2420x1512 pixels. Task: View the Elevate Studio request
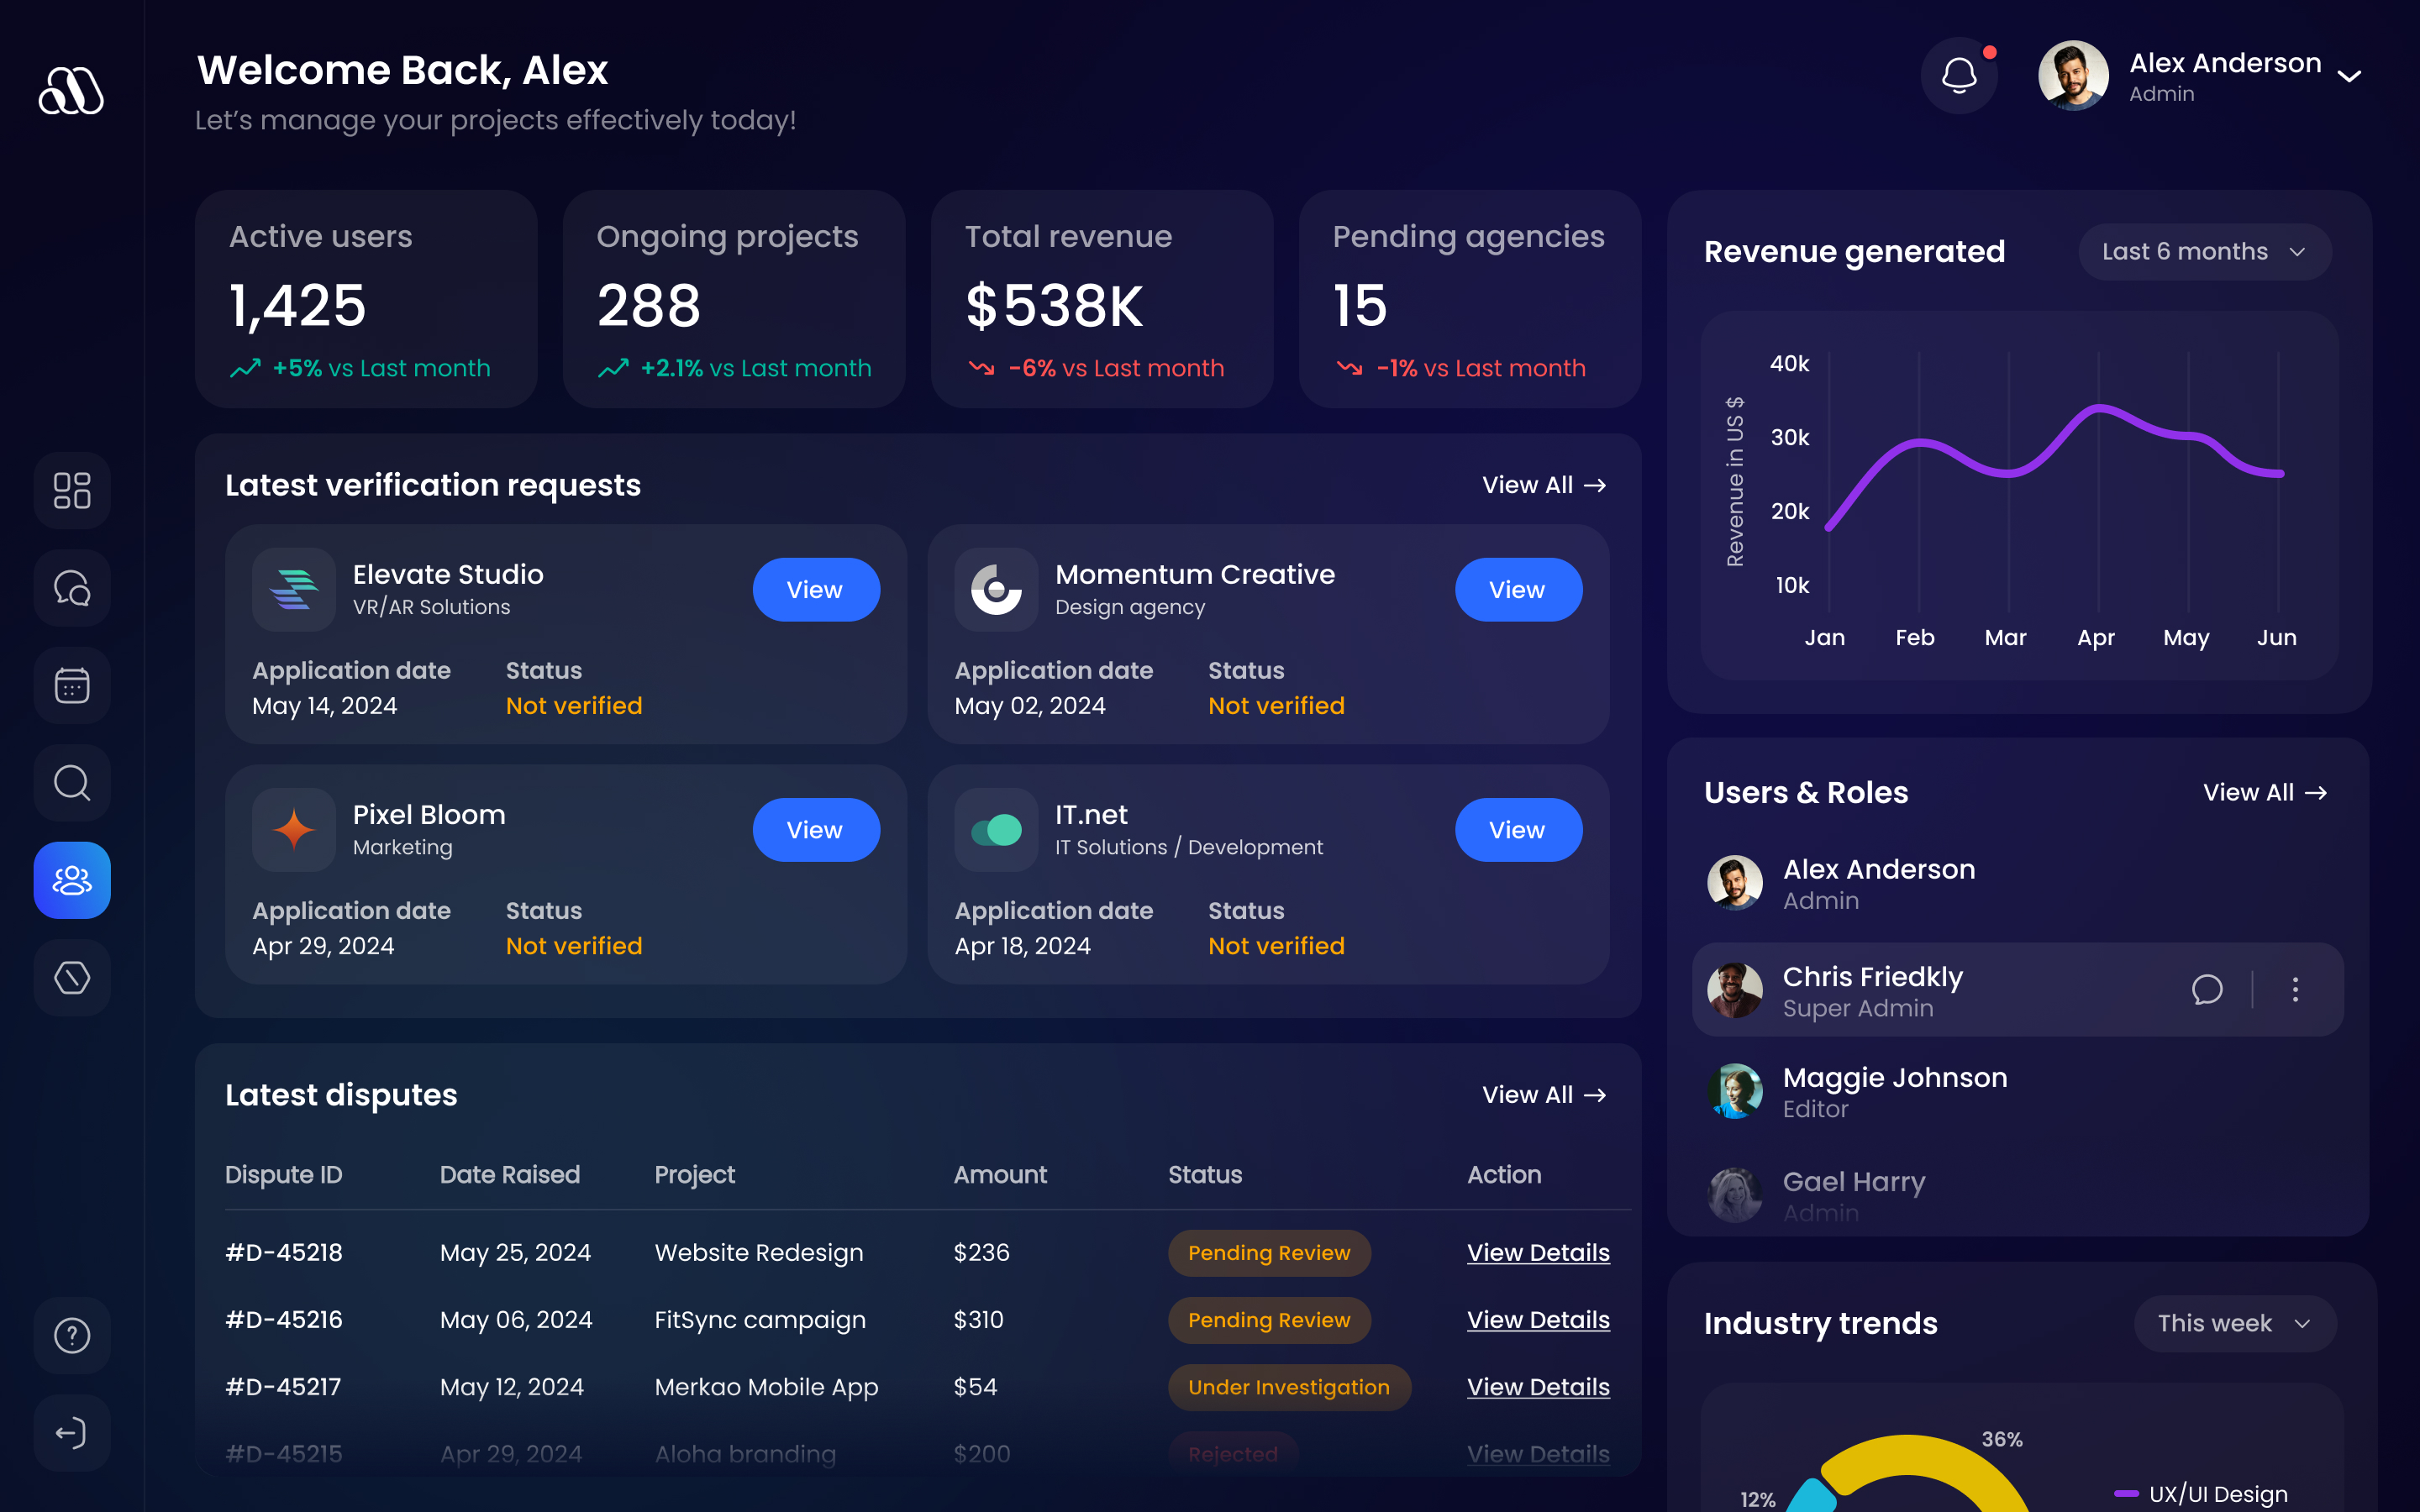(816, 590)
